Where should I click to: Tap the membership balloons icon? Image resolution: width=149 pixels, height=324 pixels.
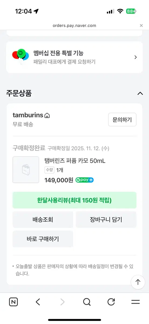pos(20,56)
